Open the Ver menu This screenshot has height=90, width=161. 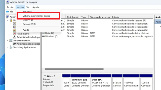click(x=28, y=7)
